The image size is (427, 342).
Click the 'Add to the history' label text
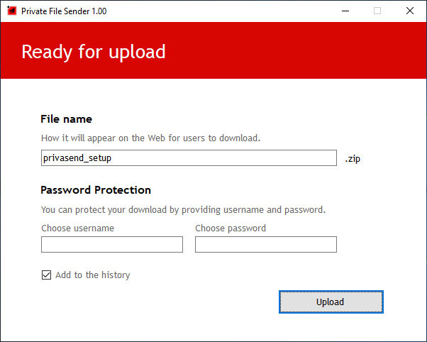(x=93, y=275)
